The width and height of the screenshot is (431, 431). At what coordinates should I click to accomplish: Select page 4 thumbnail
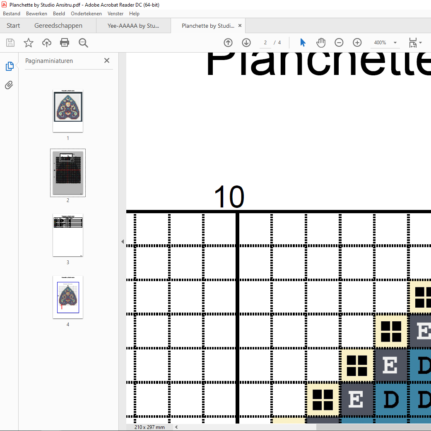68,297
